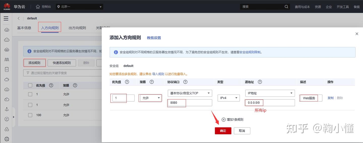Click the sailboat-shaped sidebar icon

pos(7,109)
